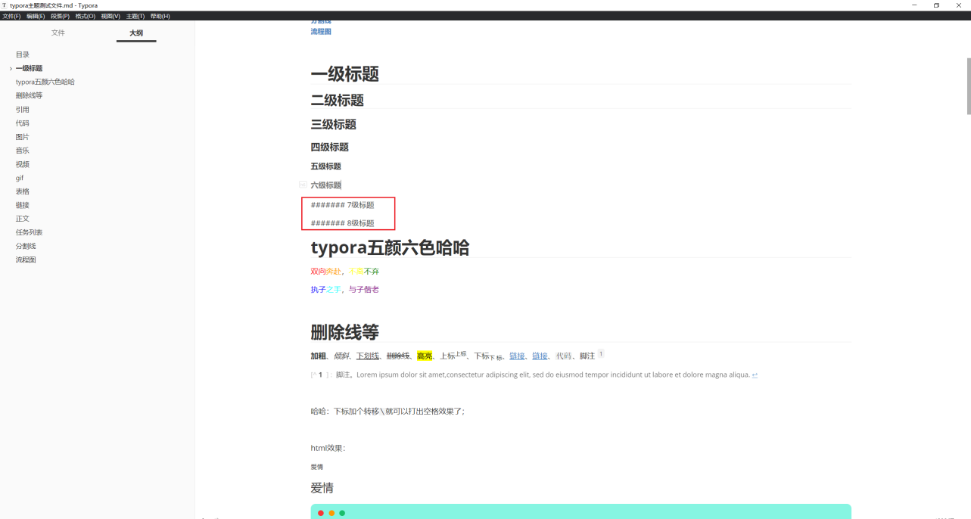This screenshot has width=971, height=519.
Task: Select gif in the outline list
Action: tap(20, 178)
